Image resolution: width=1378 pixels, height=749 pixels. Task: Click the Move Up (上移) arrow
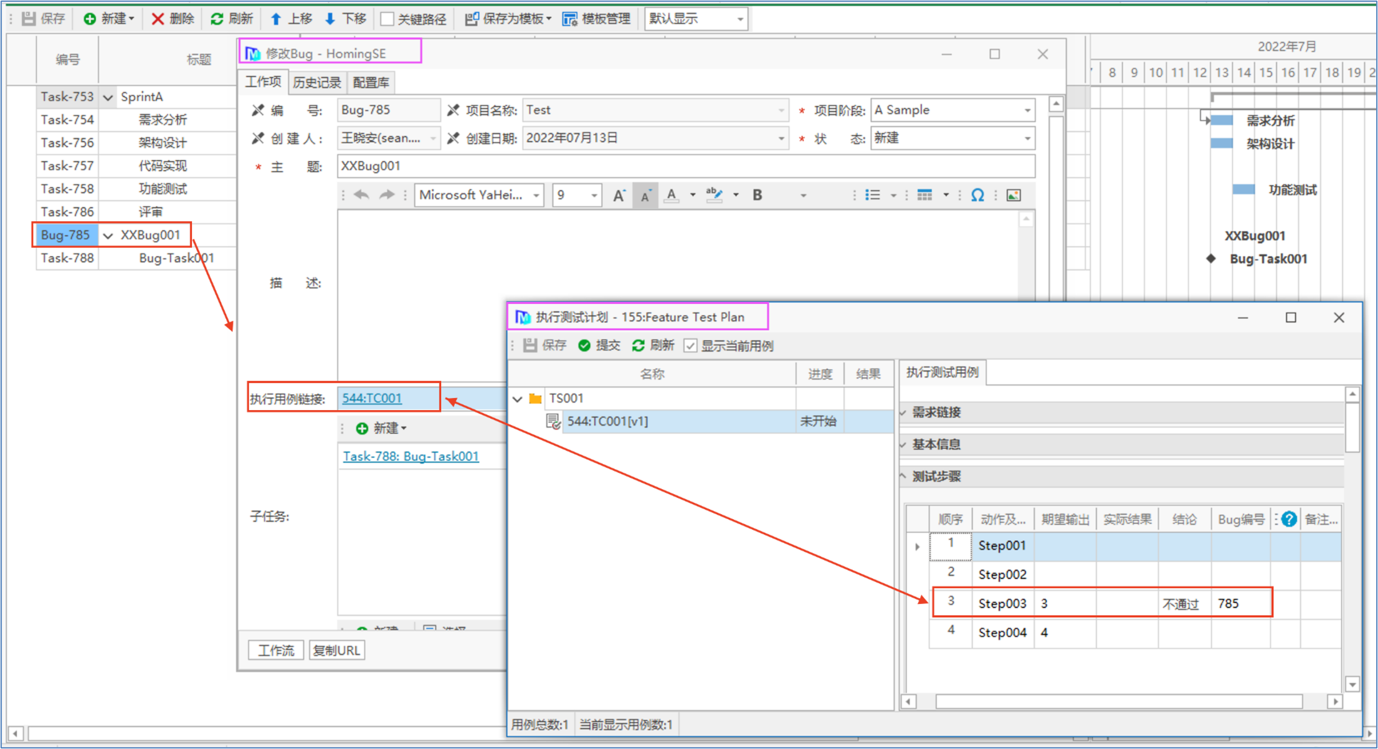[276, 19]
